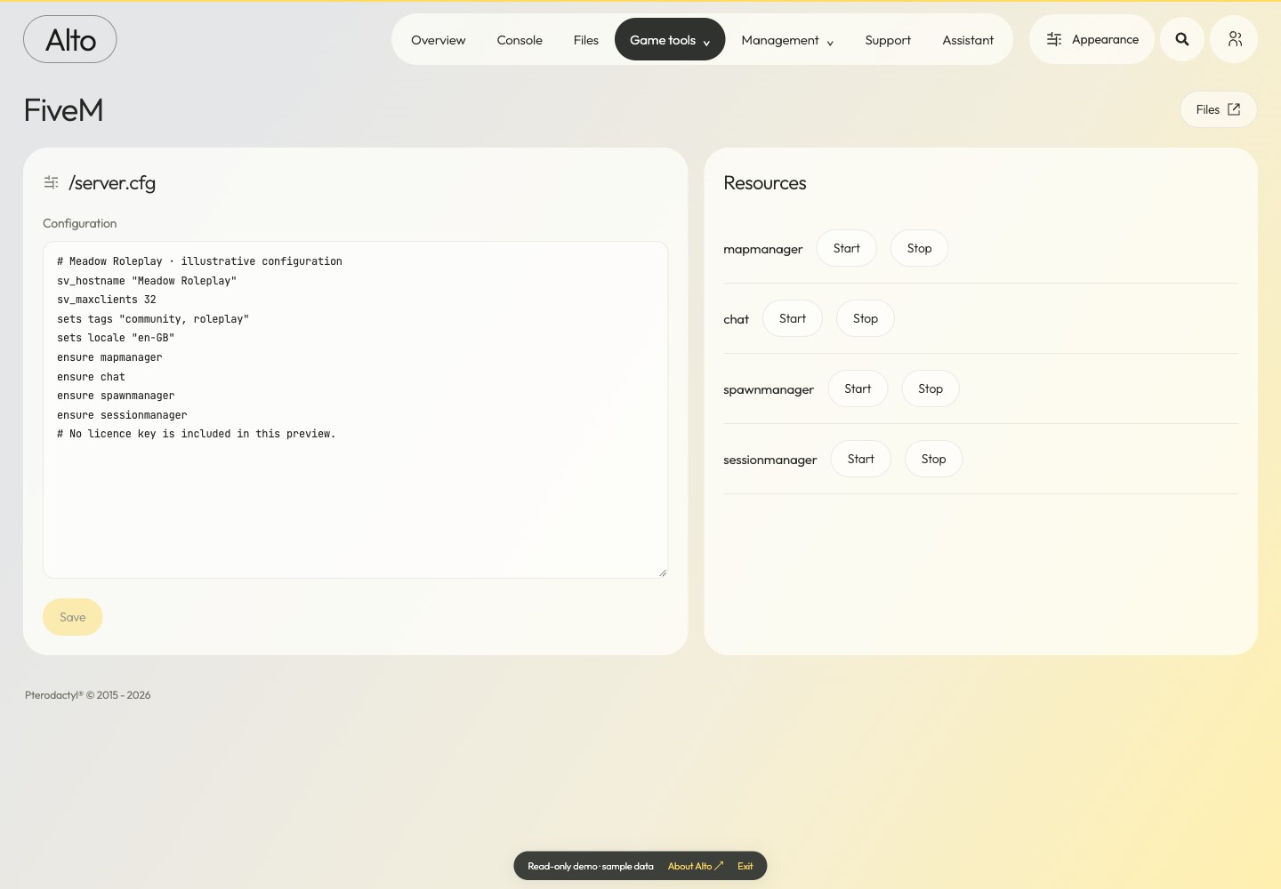Viewport: 1281px width, 889px height.
Task: Go to the Overview tab
Action: tap(438, 40)
